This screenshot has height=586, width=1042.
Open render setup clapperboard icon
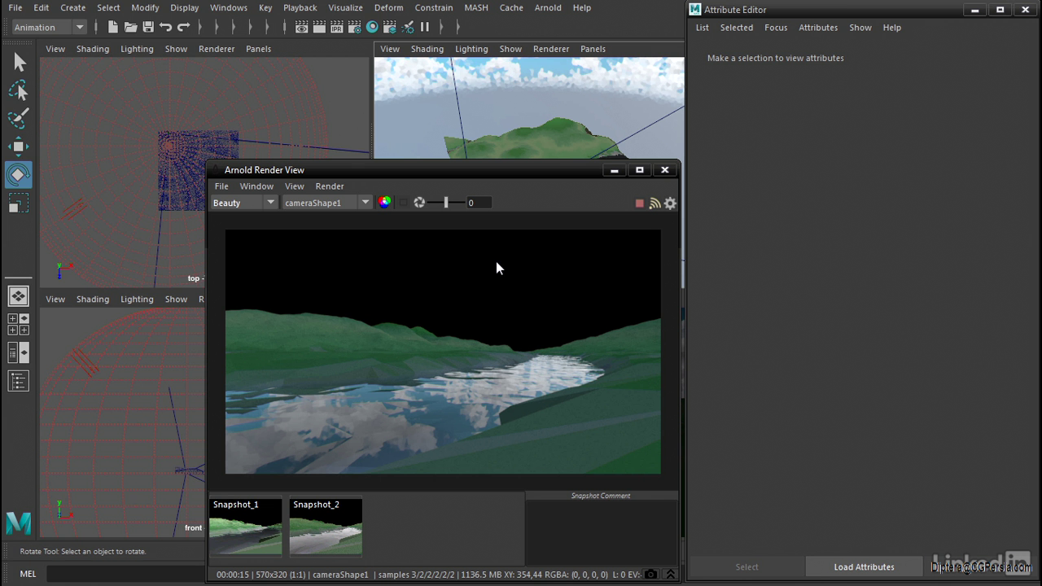[x=390, y=27]
